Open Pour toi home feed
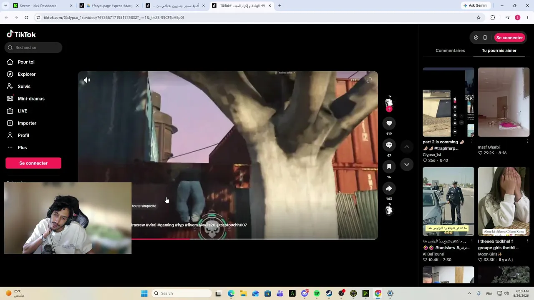 pos(26,62)
